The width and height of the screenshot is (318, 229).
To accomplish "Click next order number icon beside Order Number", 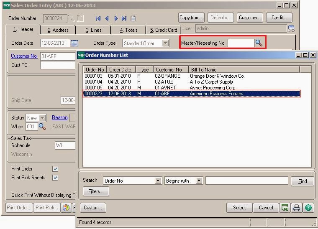I will tap(72, 18).
